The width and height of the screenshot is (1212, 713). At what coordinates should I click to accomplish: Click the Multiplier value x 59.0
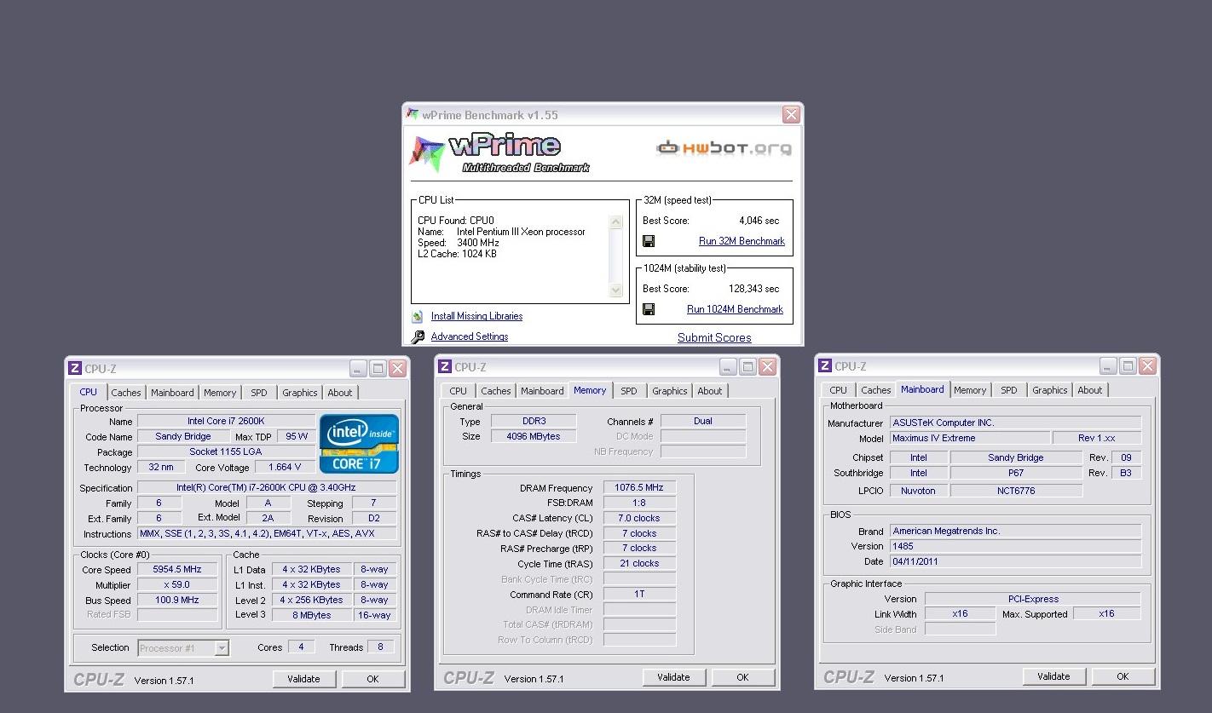pyautogui.click(x=177, y=585)
